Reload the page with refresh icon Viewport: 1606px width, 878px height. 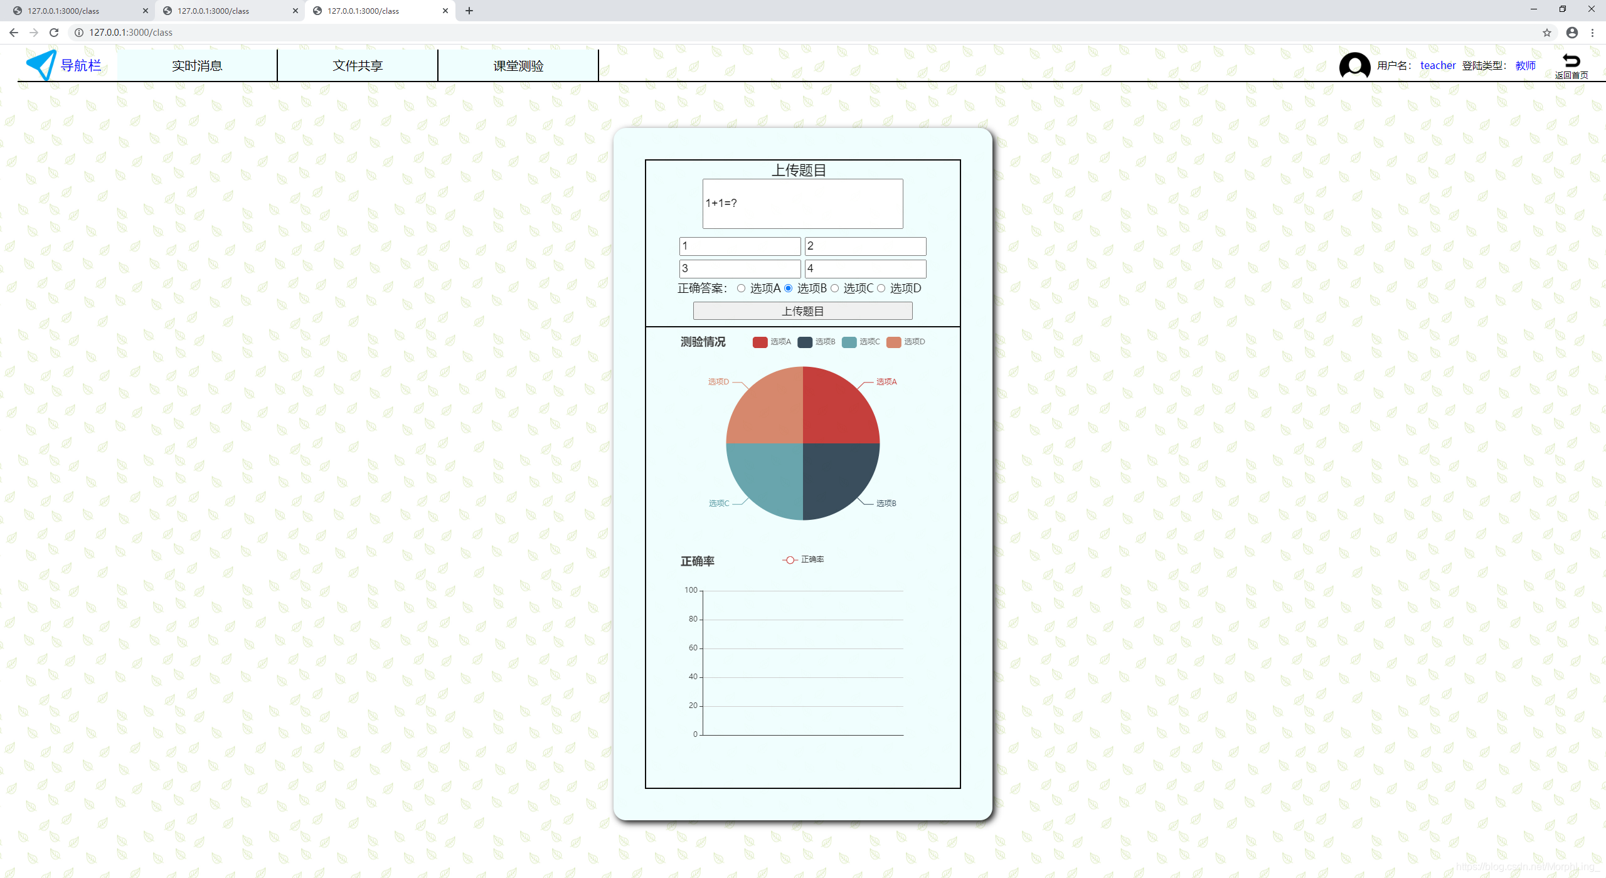54,33
